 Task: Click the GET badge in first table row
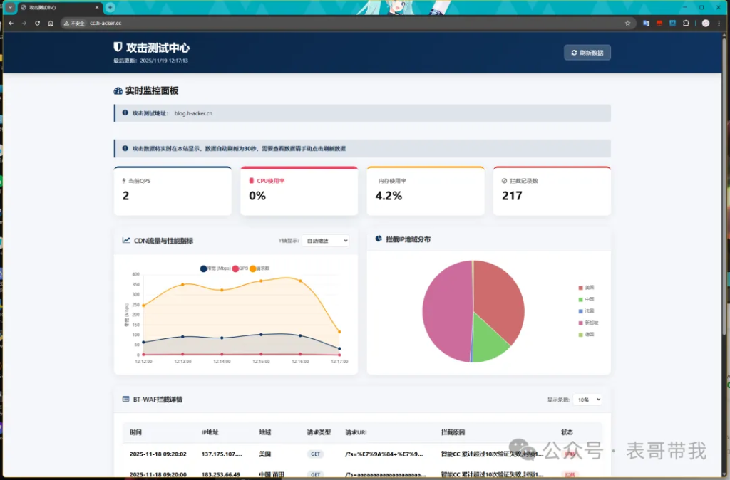pyautogui.click(x=315, y=454)
